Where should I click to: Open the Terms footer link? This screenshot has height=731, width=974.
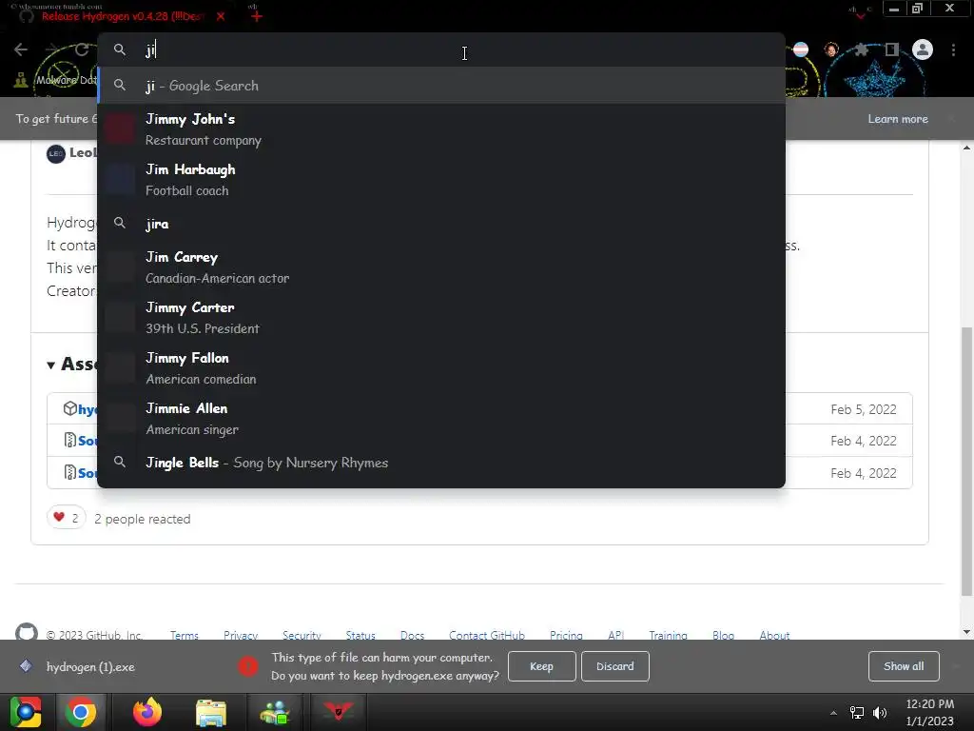[185, 635]
